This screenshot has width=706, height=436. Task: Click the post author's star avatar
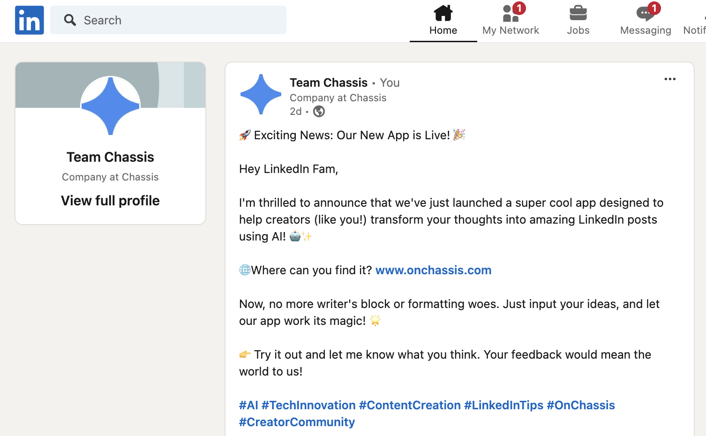(261, 94)
